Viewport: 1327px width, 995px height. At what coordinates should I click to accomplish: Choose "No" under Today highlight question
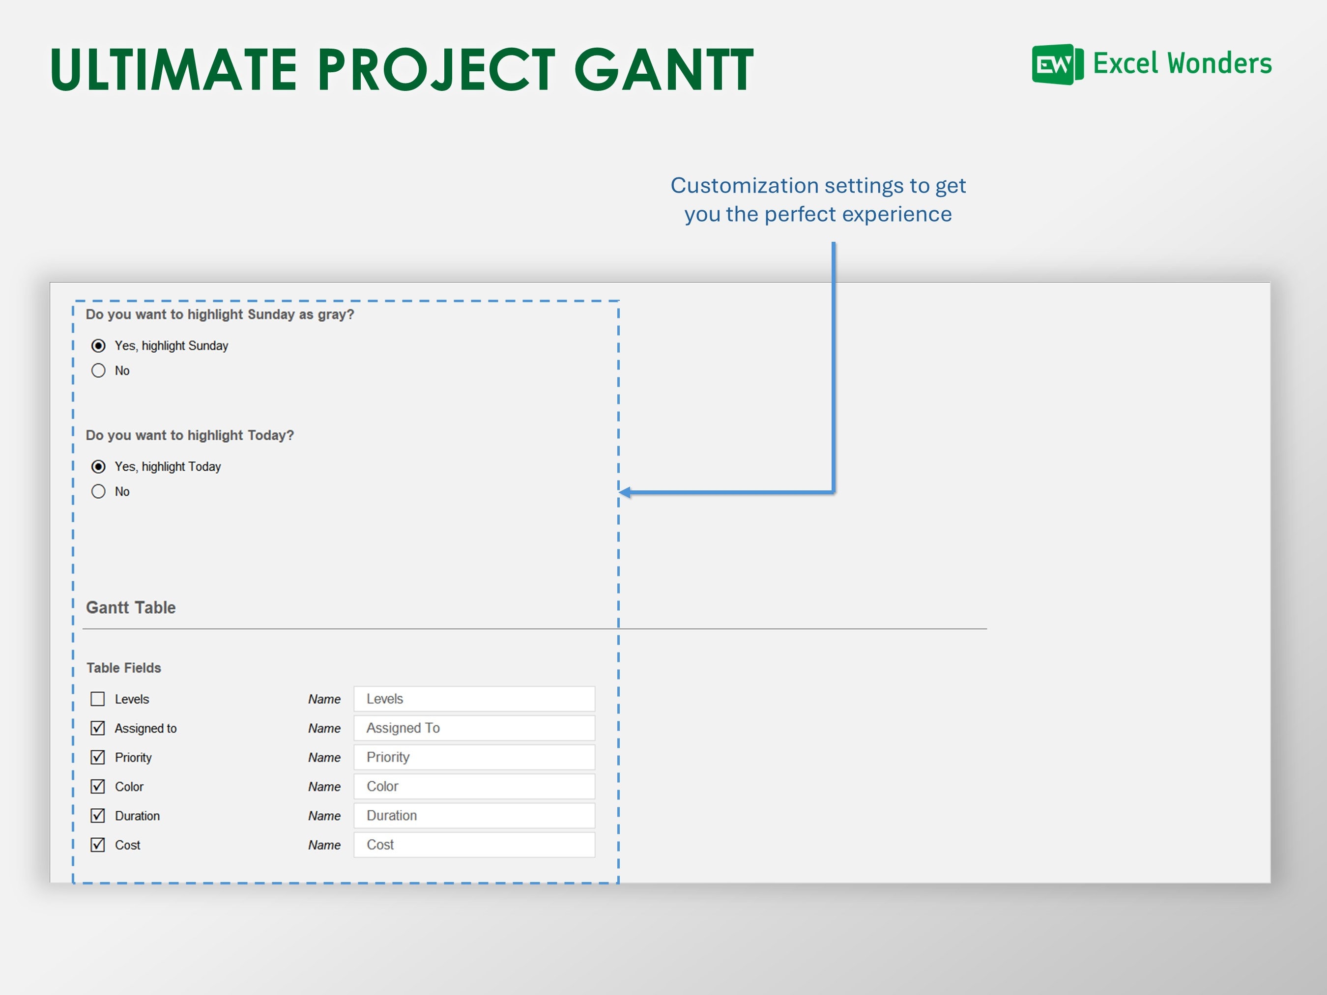click(98, 491)
